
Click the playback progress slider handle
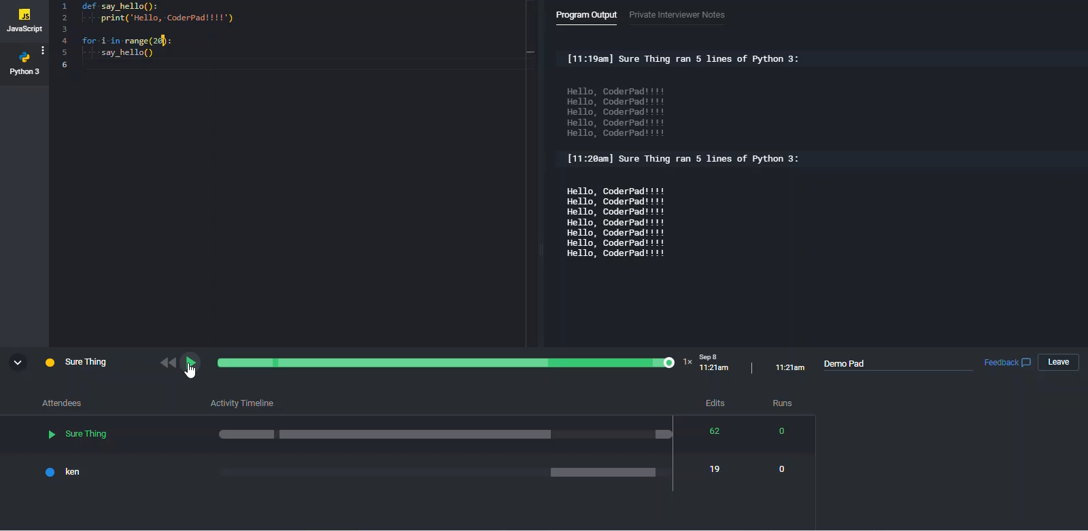(x=669, y=363)
